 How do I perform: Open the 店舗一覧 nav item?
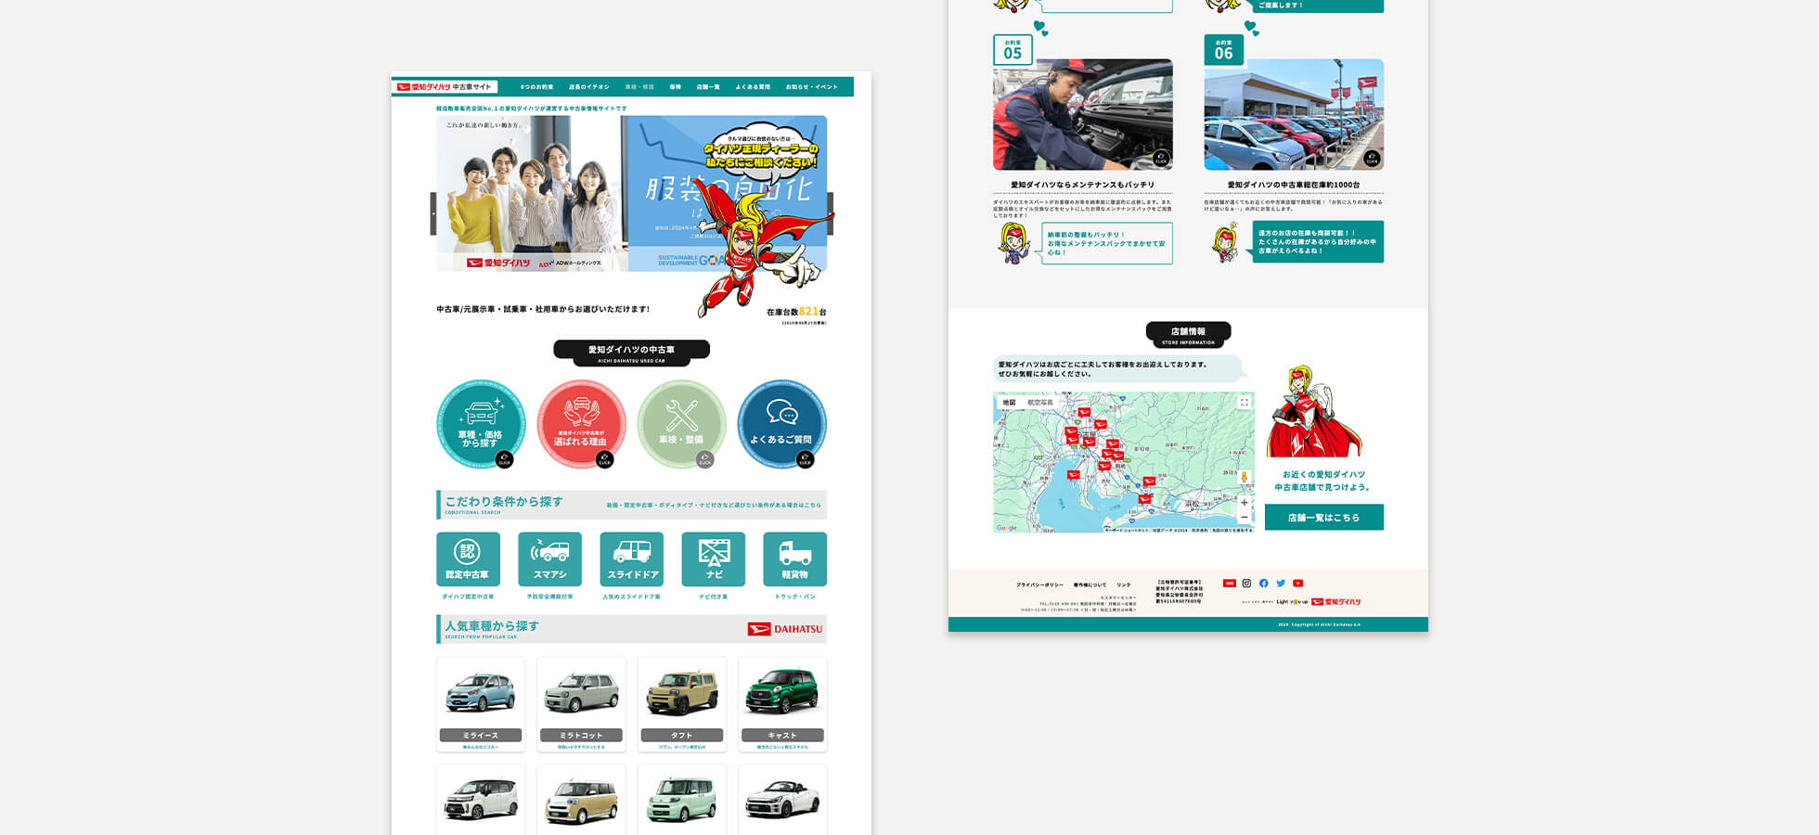tap(708, 87)
